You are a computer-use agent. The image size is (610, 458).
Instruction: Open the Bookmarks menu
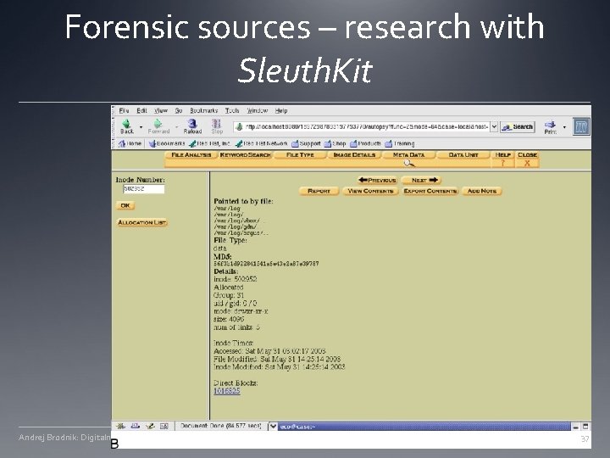tap(204, 110)
